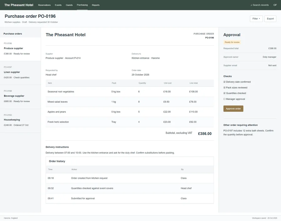Click the Time column header in Order history
281x221 pixels.
pos(50,169)
